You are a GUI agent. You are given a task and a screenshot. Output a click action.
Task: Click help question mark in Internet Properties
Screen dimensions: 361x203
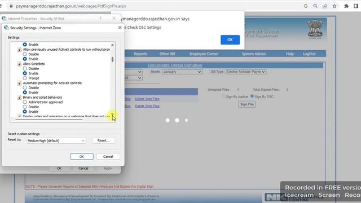100,19
